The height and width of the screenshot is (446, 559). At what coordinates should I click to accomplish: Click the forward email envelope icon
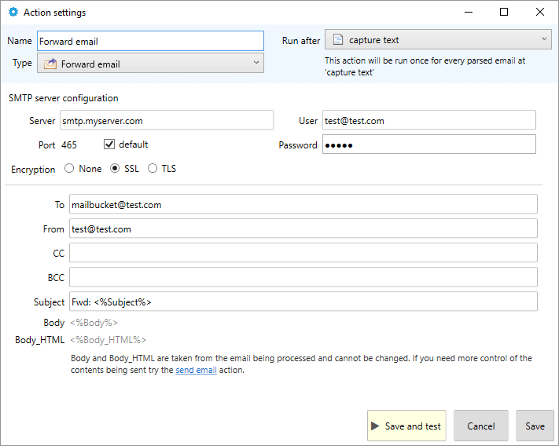(50, 64)
